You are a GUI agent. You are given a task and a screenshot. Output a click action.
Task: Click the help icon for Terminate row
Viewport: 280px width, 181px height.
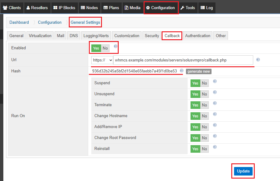(x=215, y=103)
